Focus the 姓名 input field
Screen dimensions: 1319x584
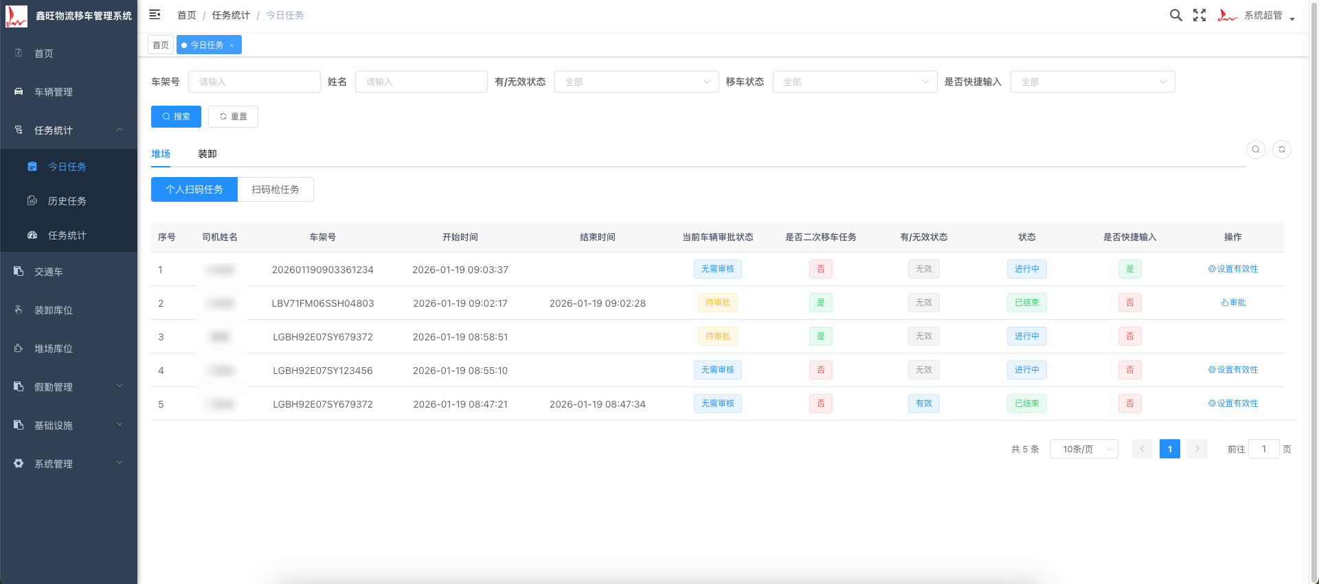(421, 82)
